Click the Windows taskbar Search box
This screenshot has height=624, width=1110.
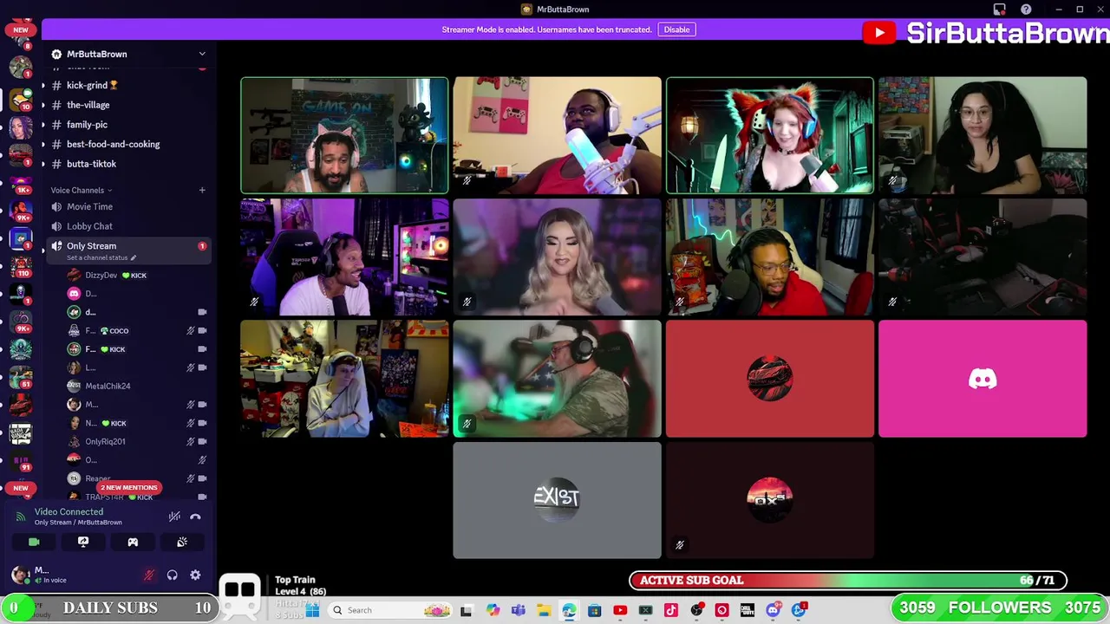pyautogui.click(x=388, y=610)
